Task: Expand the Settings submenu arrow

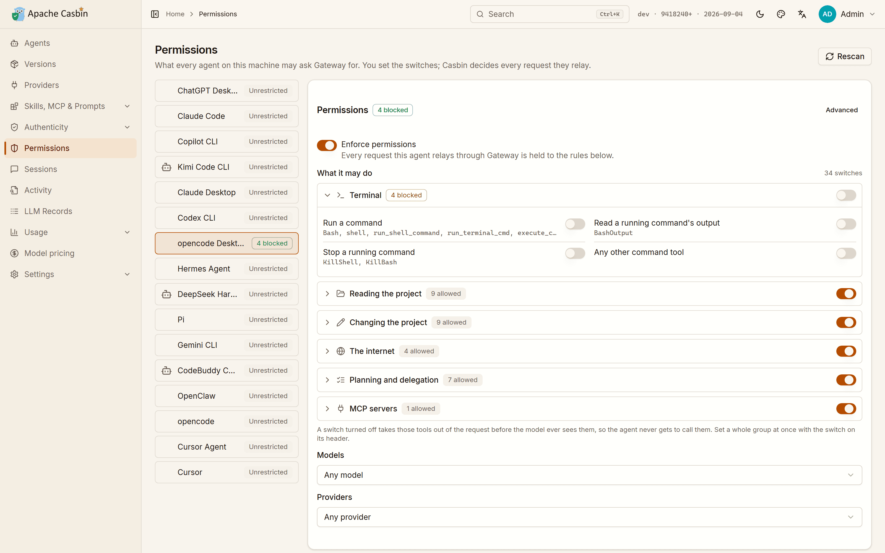Action: point(127,274)
